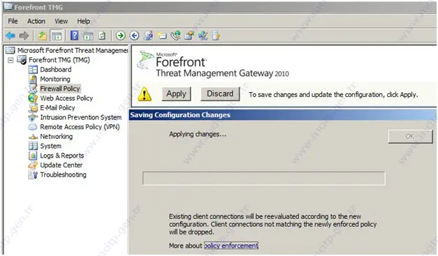This screenshot has width=438, height=256.
Task: Select Web Access Policy tree label
Action: (66, 98)
